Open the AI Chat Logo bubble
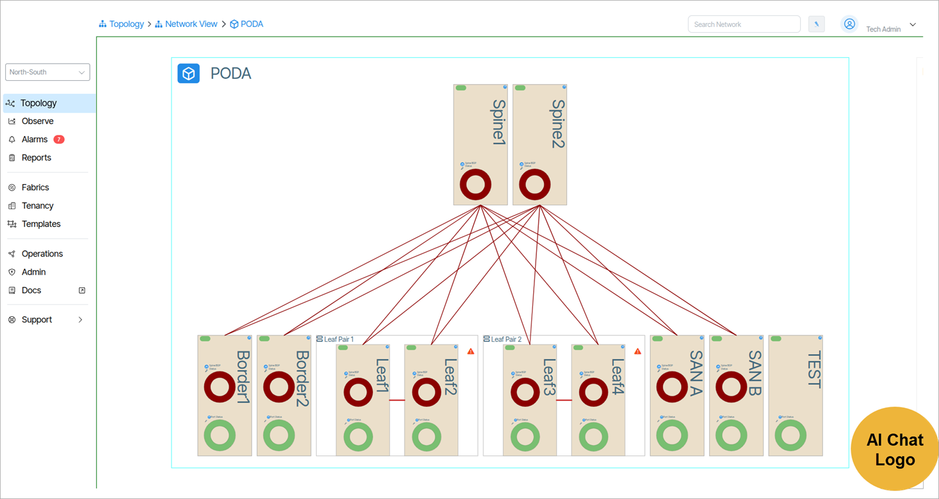Screen dimensions: 939x499 point(894,449)
